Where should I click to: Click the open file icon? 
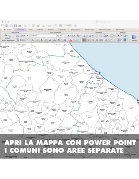point(11,26)
